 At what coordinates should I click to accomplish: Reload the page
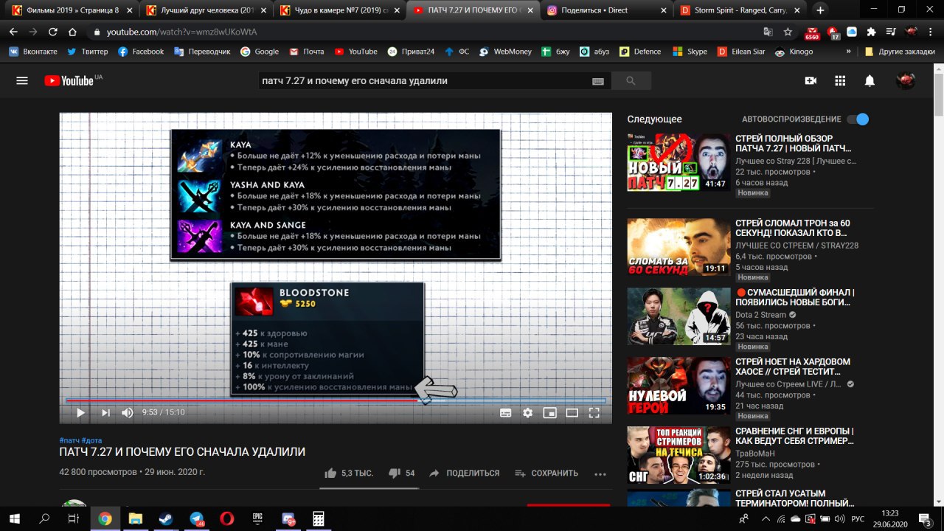point(52,32)
